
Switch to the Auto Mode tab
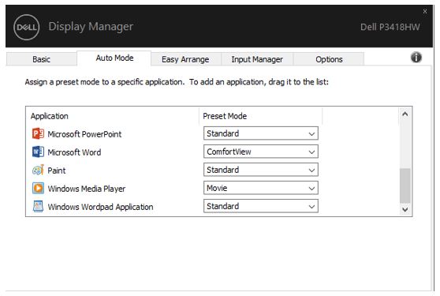[114, 58]
